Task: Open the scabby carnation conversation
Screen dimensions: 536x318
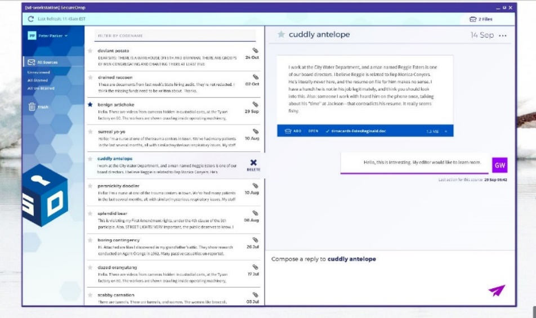Action: click(x=173, y=297)
